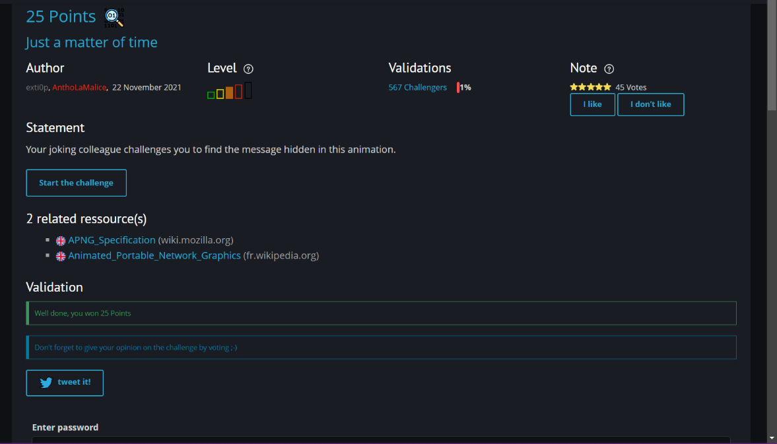Click the five-star rating icons
Image resolution: width=777 pixels, height=444 pixels.
click(590, 87)
